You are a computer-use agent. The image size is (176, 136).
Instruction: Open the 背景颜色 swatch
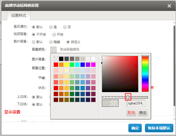click(x=53, y=50)
